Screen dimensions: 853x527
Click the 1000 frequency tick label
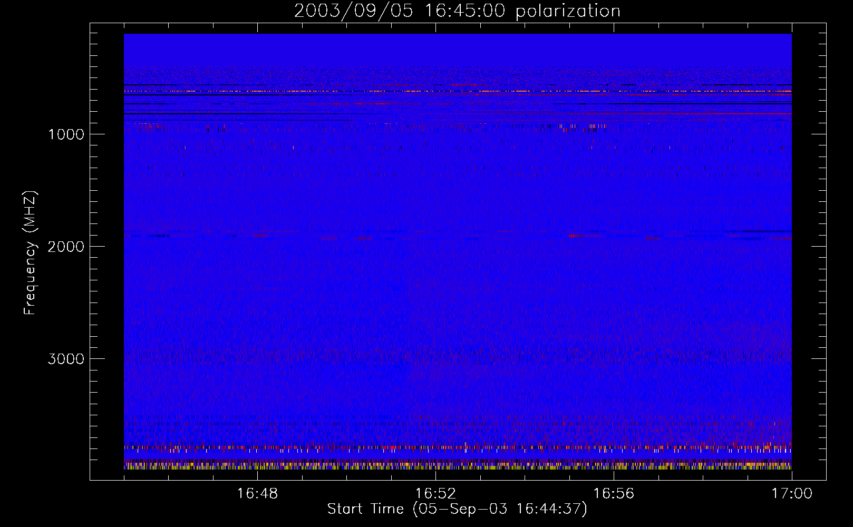click(66, 134)
